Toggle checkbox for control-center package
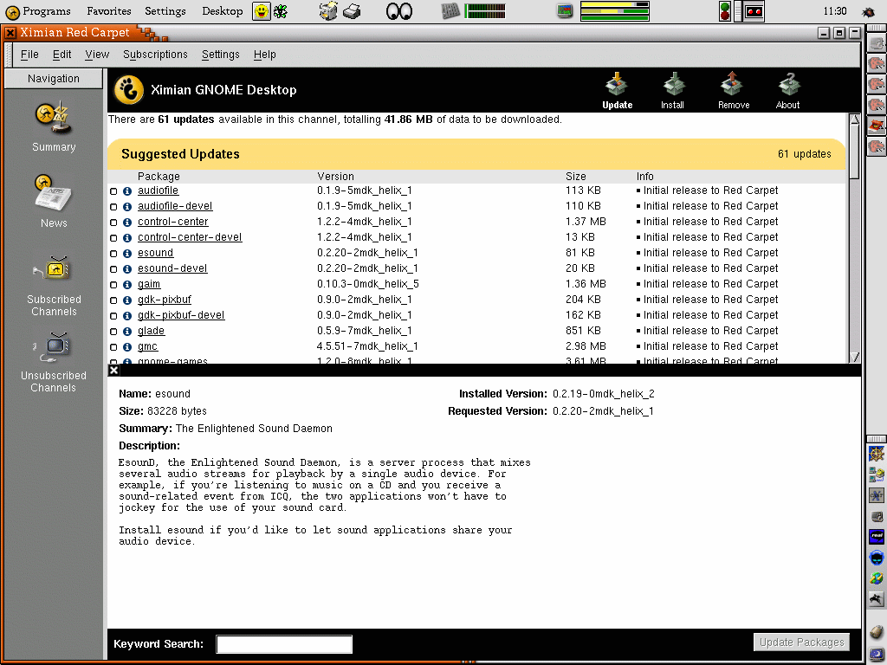 pyautogui.click(x=113, y=223)
